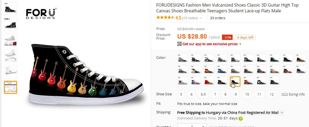Select the highlighted size chart thumbnail
309x127 pixels.
pos(11,87)
